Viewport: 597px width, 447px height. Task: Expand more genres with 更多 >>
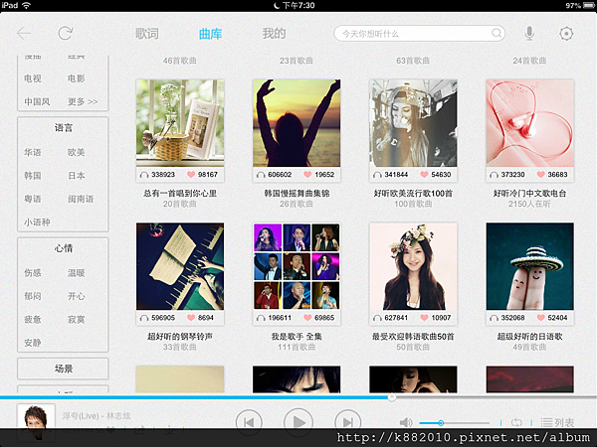tap(83, 101)
